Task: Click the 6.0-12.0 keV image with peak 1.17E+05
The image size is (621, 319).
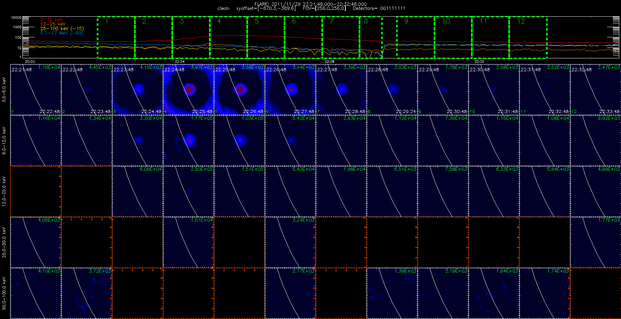Action: click(189, 140)
